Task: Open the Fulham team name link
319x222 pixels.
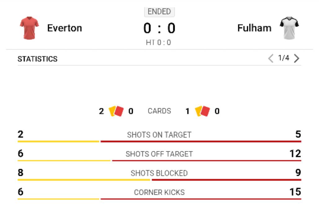Action: click(254, 28)
